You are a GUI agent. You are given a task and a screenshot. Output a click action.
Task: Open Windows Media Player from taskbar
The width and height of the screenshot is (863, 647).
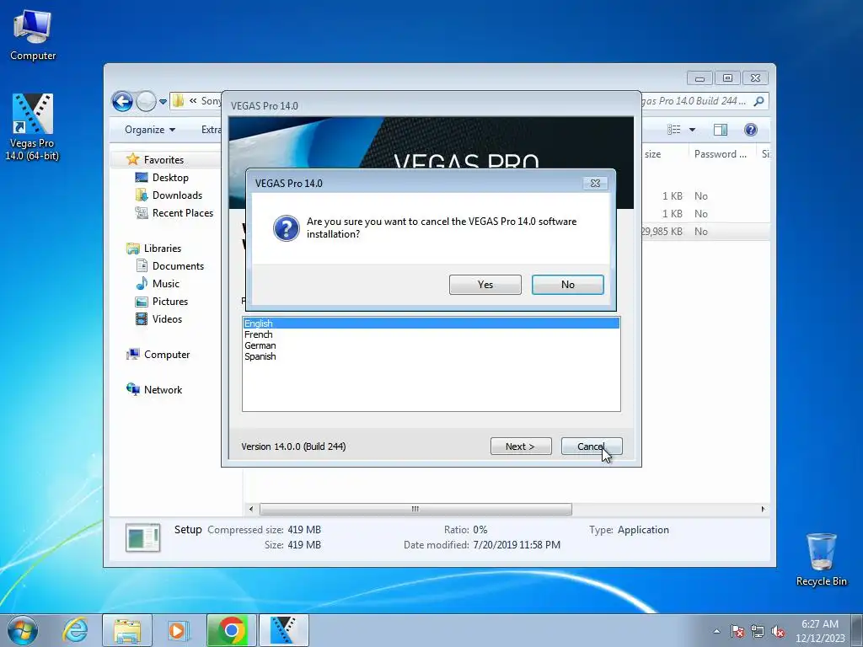click(x=178, y=630)
